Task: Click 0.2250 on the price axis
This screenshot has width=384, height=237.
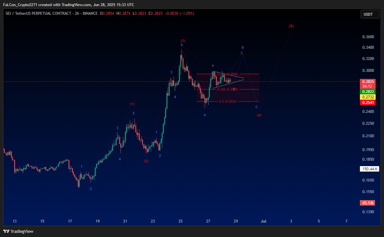Action: click(x=368, y=123)
